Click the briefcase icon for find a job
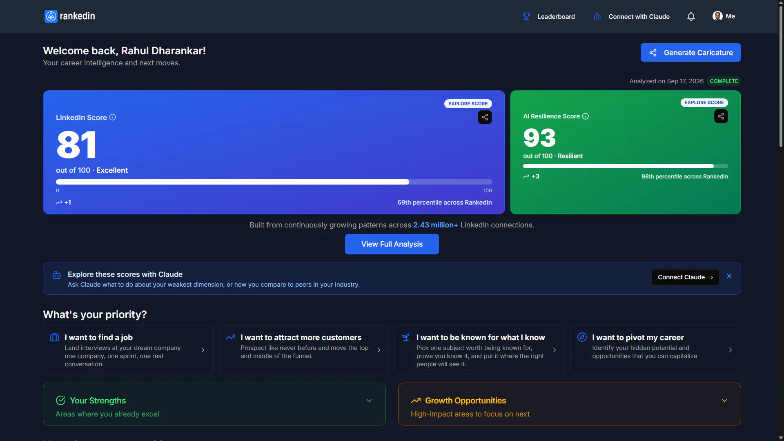784x441 pixels. click(54, 337)
